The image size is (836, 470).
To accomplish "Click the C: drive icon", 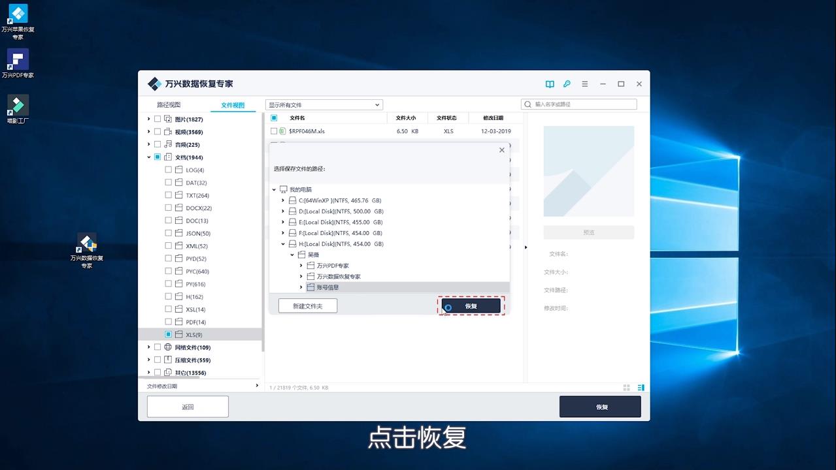I will pyautogui.click(x=292, y=200).
